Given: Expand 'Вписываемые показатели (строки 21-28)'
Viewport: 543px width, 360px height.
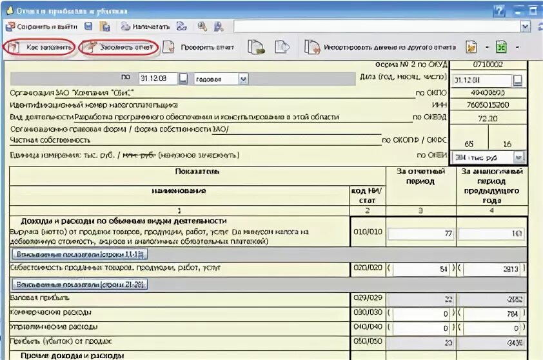Looking at the screenshot, I should [80, 285].
